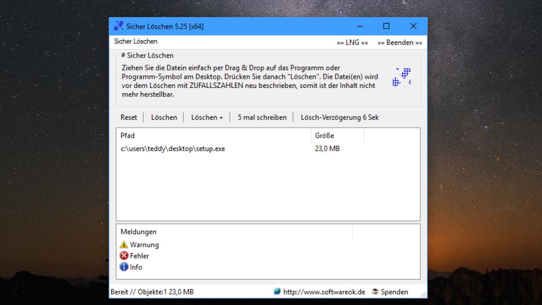Click the 5 mal schreiben overwrite option
The image size is (542, 305).
[x=261, y=117]
